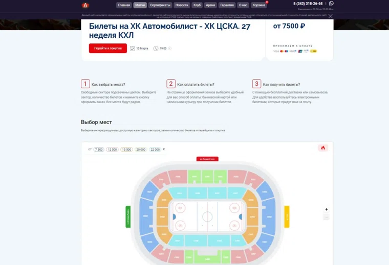This screenshot has width=389, height=265.
Task: Click the fire hot-tickets icon
Action: (323, 148)
